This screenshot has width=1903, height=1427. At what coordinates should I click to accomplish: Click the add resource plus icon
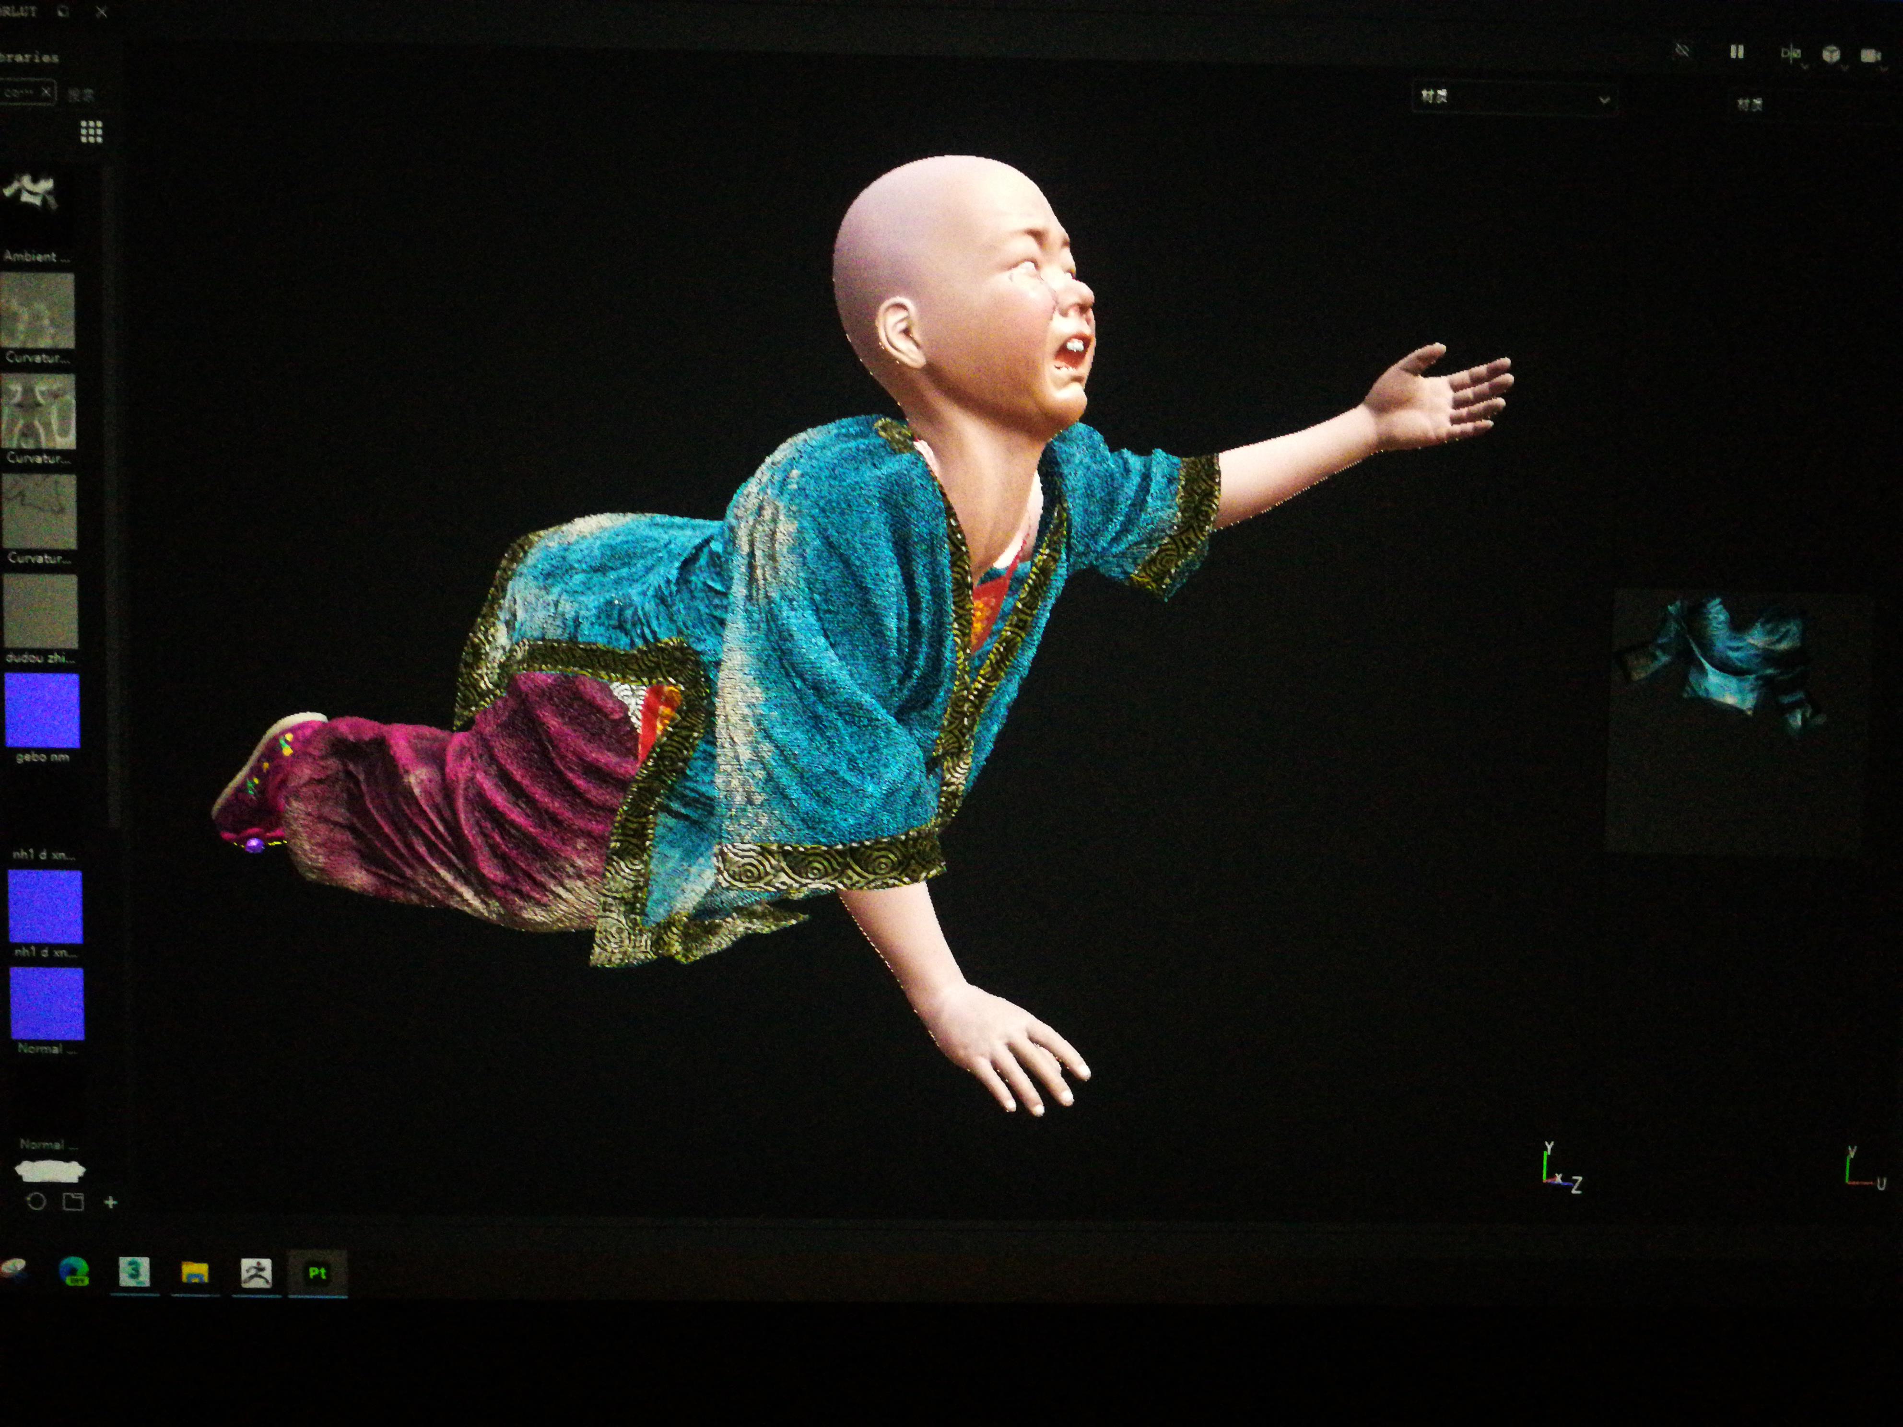click(x=110, y=1202)
